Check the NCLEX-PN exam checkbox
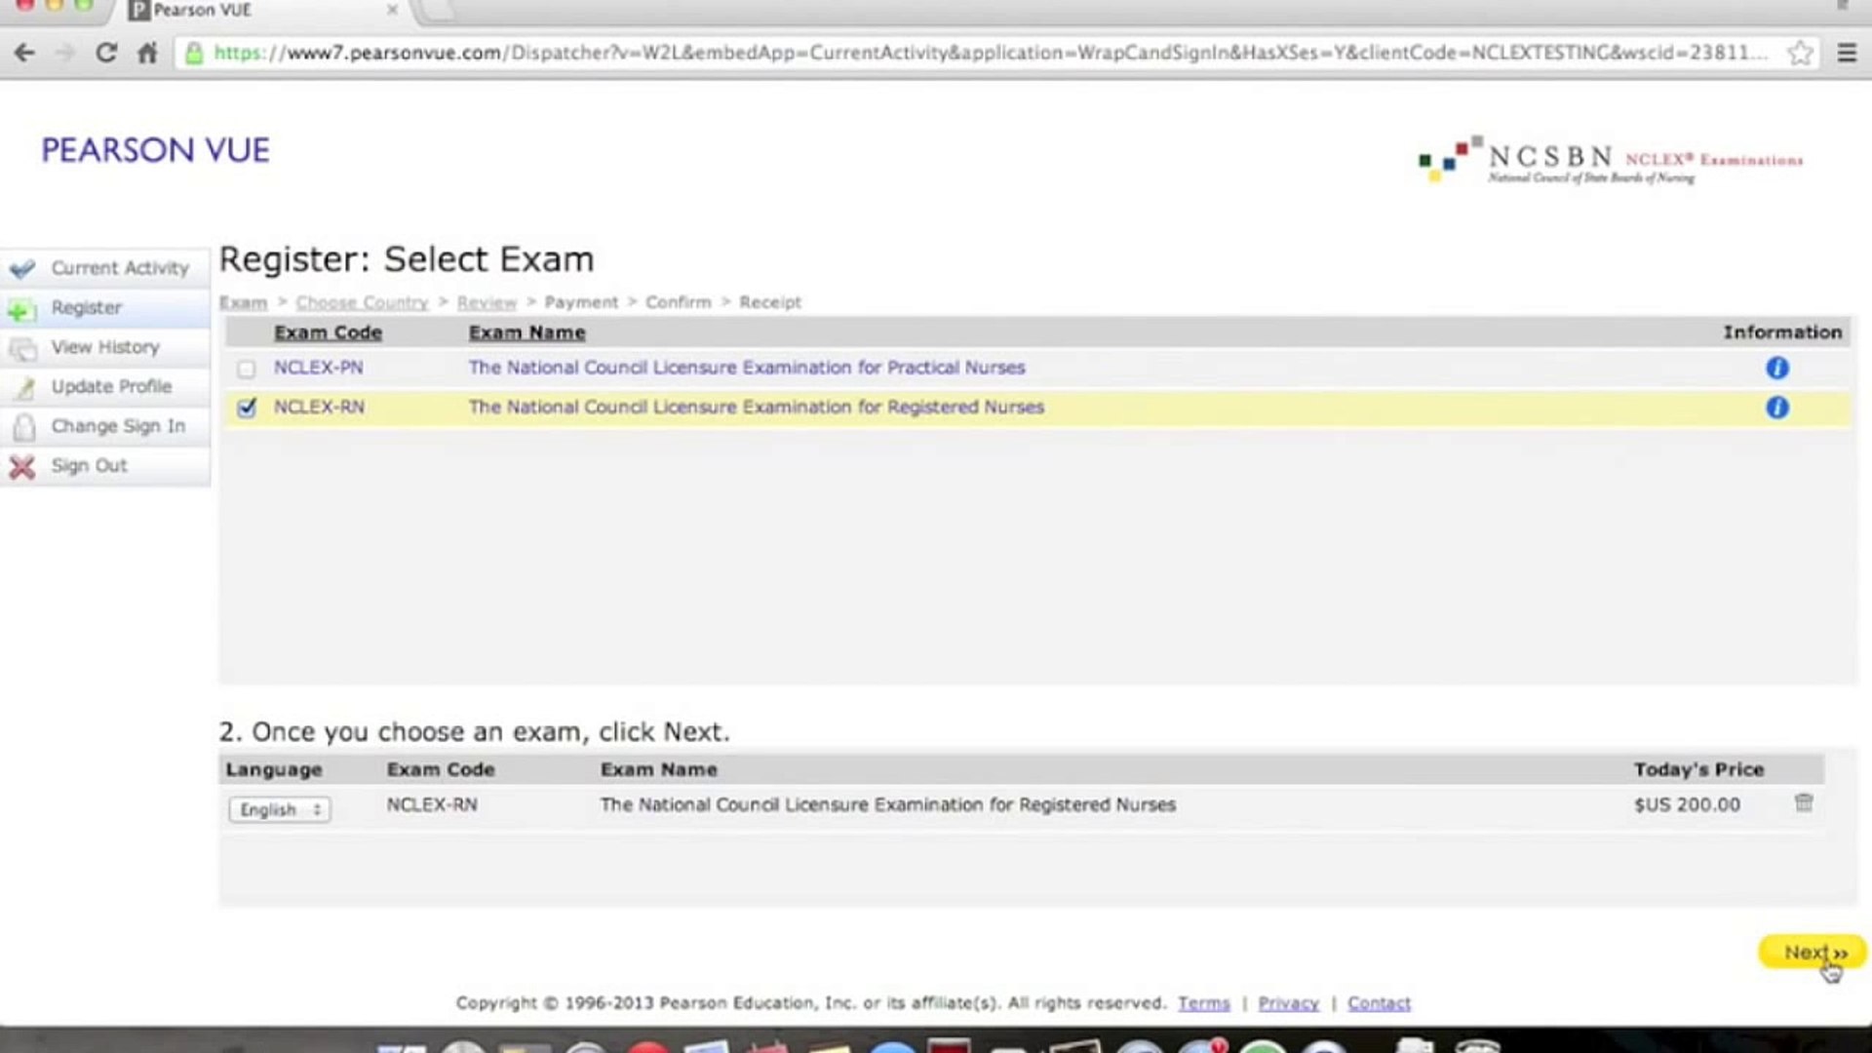Viewport: 1872px width, 1053px height. [x=246, y=369]
